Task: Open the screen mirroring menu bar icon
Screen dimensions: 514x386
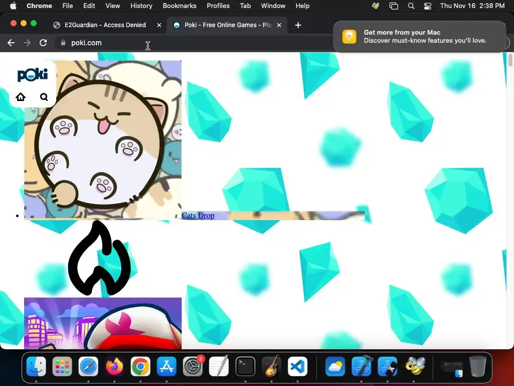Action: tap(394, 6)
